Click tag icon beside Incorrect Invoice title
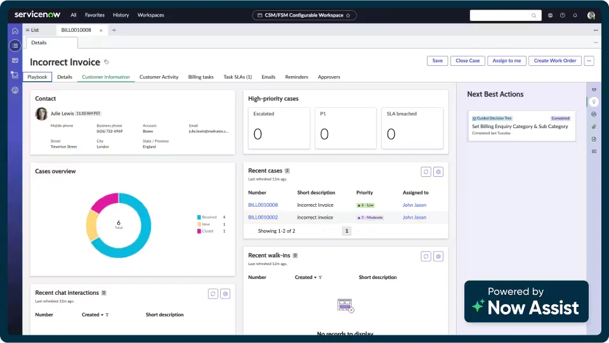The height and width of the screenshot is (343, 609). 107,62
